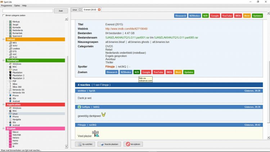Image resolution: width=270 pixels, height=152 pixels.
Task: Select Phone icon under Applicaties
Action: tap(10, 116)
